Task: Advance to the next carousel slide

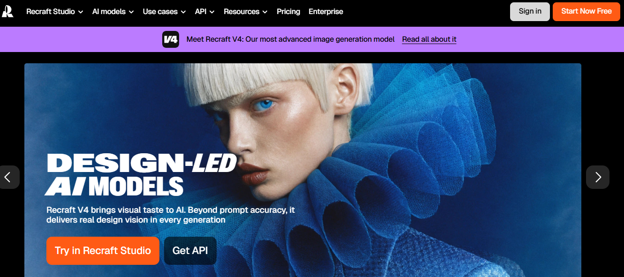Action: (598, 177)
